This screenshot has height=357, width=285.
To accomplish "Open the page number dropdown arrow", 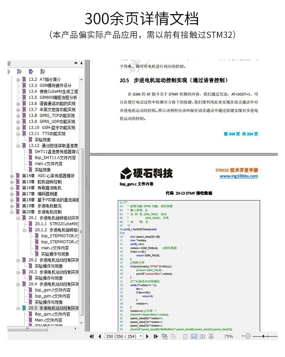I will click(x=141, y=336).
